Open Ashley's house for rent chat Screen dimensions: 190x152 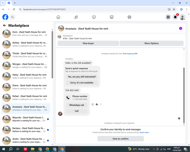click(25, 44)
